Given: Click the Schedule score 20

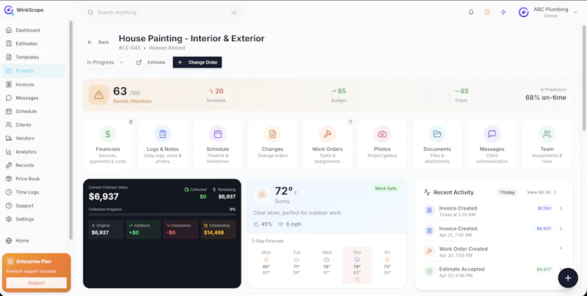Looking at the screenshot, I should [216, 91].
